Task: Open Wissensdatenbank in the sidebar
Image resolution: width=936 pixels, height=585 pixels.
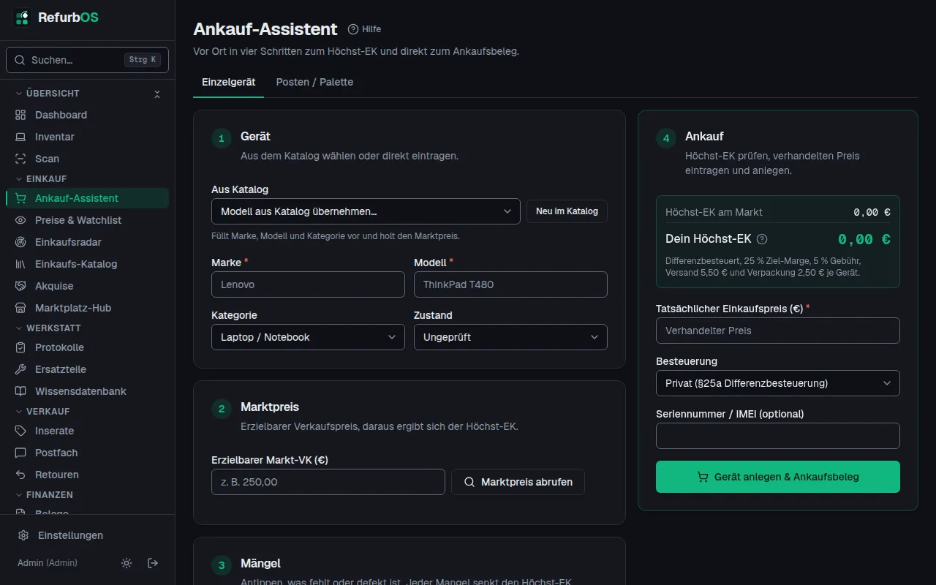Action: 87,391
